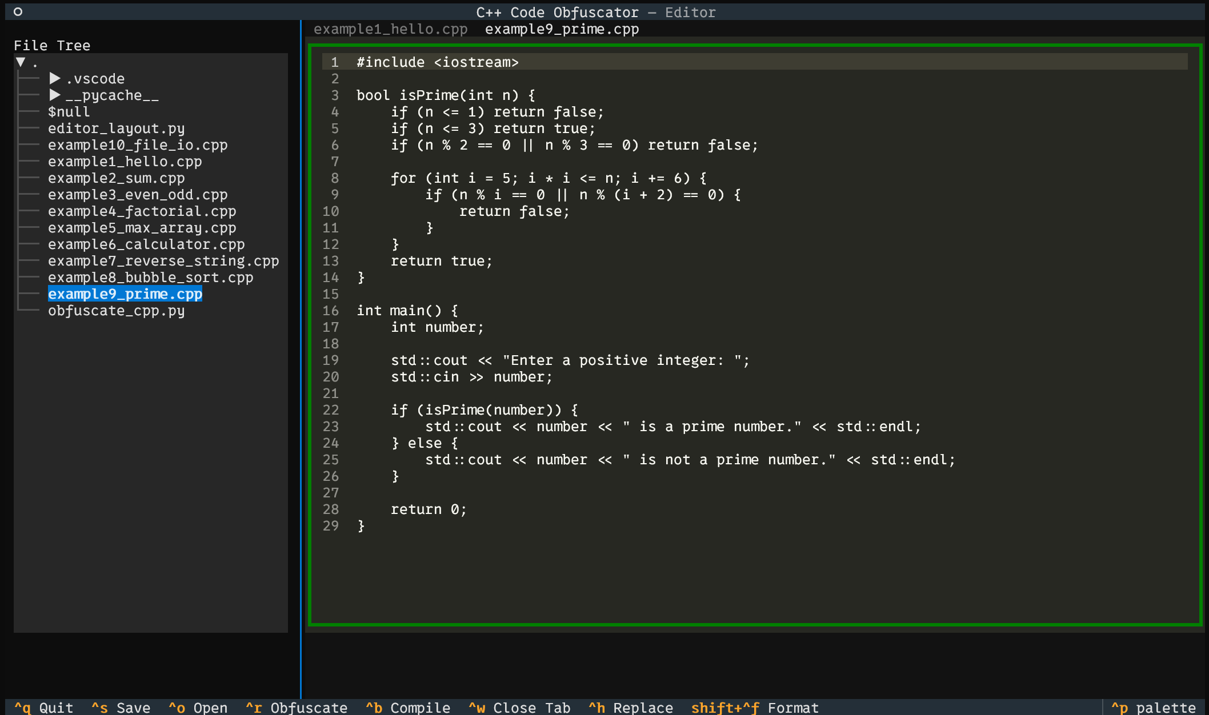The width and height of the screenshot is (1209, 715).
Task: Click the circle icon in title bar
Action: tap(18, 11)
